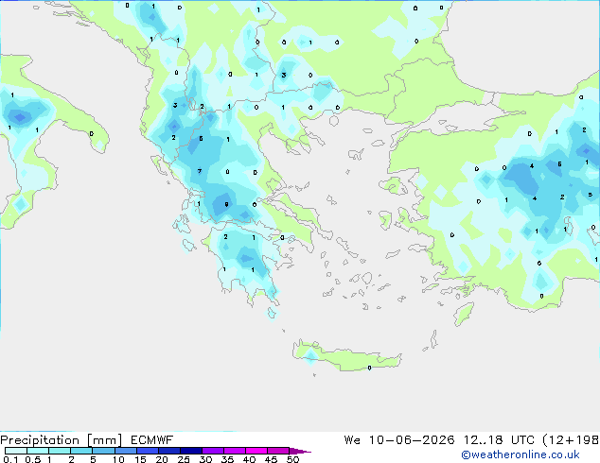Click the 20–25 mm dark blue legend box
Screen dimensions: 600x463
tap(169, 451)
